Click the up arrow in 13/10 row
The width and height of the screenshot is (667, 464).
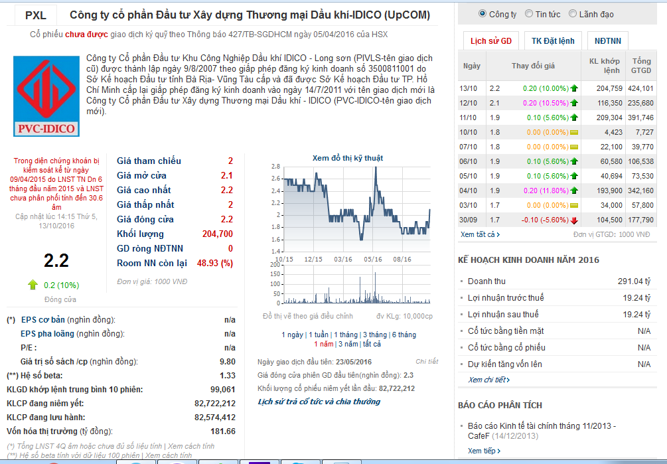point(574,88)
